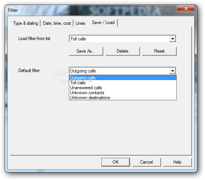Open the Load filter from list arrow
The width and height of the screenshot is (205, 180).
click(172, 39)
